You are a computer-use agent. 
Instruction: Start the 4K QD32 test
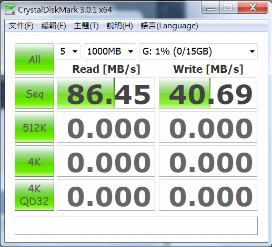pyautogui.click(x=34, y=195)
